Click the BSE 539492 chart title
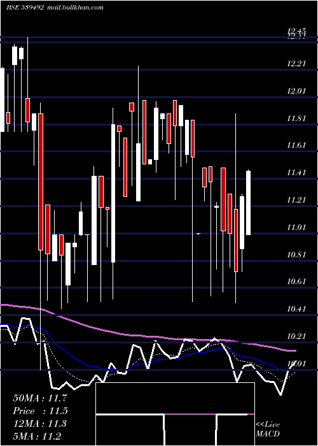The width and height of the screenshot is (318, 446). point(25,8)
